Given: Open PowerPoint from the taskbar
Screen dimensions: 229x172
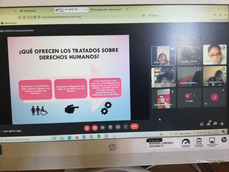Looking at the screenshot, I should 92,137.
